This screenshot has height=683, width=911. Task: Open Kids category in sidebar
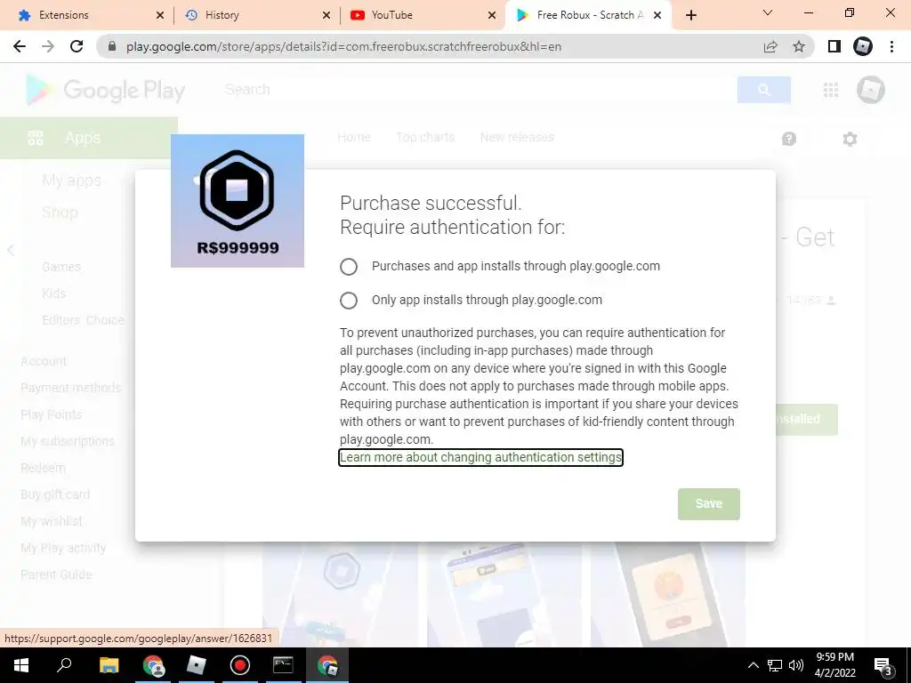coord(53,293)
